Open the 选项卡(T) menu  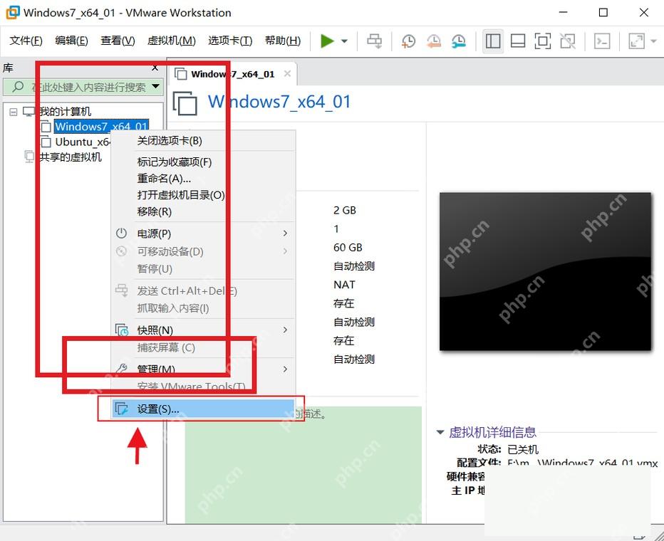point(230,41)
